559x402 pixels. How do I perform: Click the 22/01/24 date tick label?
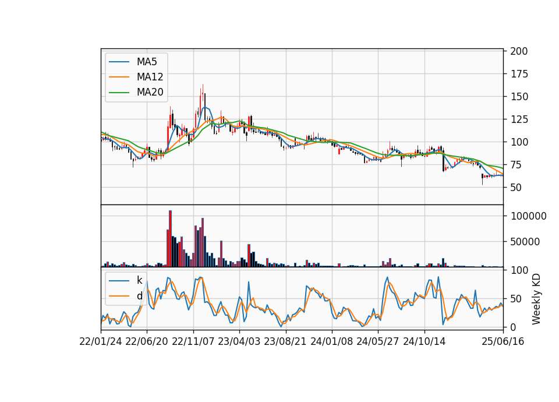click(101, 342)
